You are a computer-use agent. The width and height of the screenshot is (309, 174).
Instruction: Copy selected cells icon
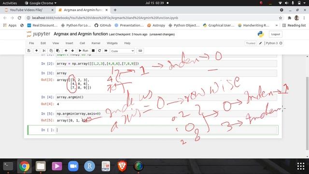(x=51, y=51)
